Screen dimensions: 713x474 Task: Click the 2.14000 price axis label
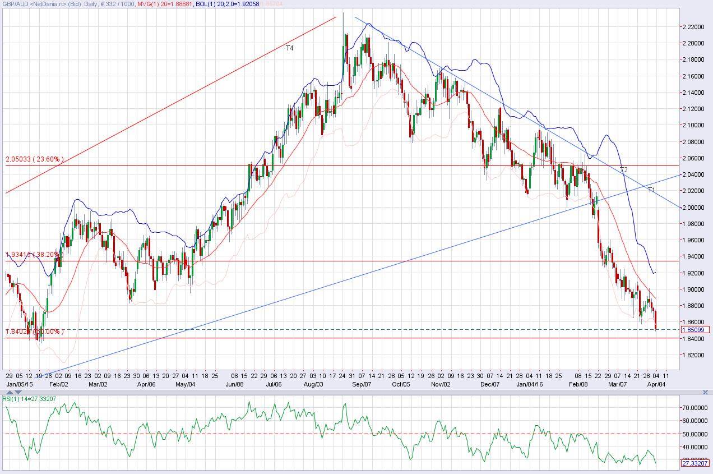694,93
